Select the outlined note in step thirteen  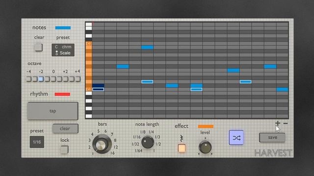(x=245, y=82)
